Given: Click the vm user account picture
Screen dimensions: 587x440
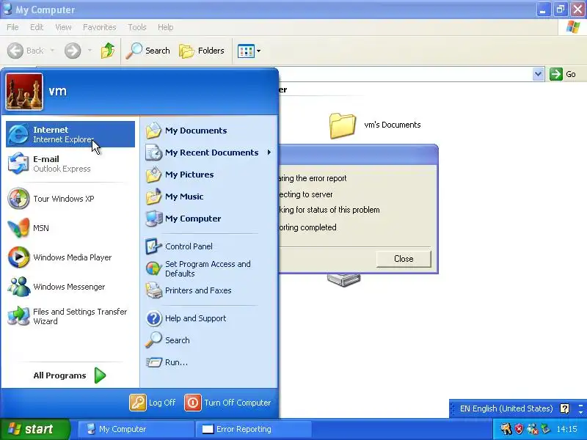Looking at the screenshot, I should click(x=24, y=92).
